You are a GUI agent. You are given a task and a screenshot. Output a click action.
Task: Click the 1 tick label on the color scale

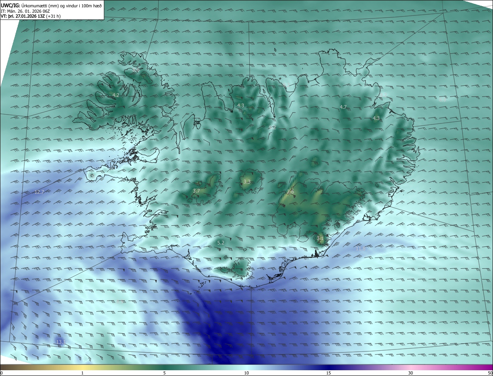click(83, 373)
